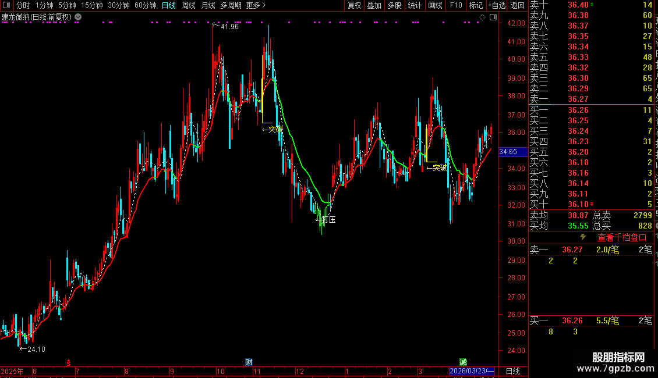Screen dimensions: 658x378
Task: Click the 返回 back button
Action: click(x=518, y=5)
